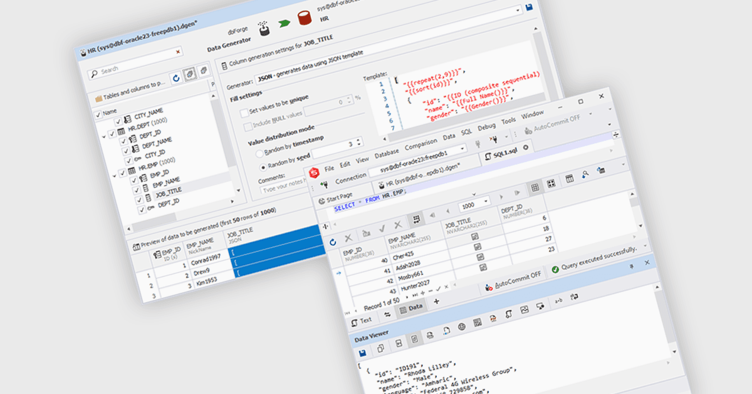
Task: Click the save disk icon at the top right of Data Generator
Action: (529, 8)
